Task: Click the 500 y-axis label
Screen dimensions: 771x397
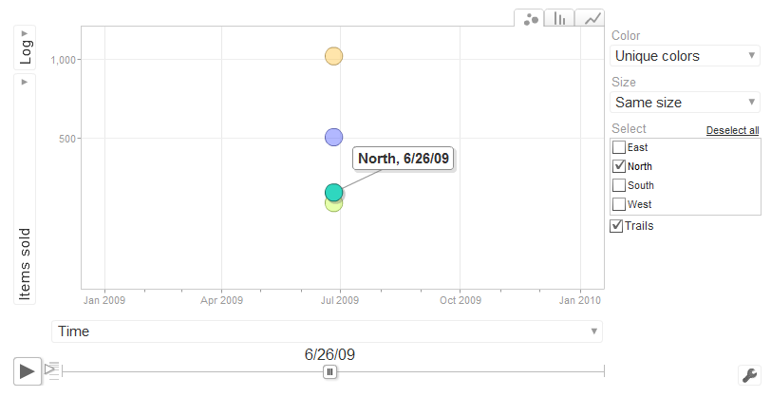Action: (67, 139)
